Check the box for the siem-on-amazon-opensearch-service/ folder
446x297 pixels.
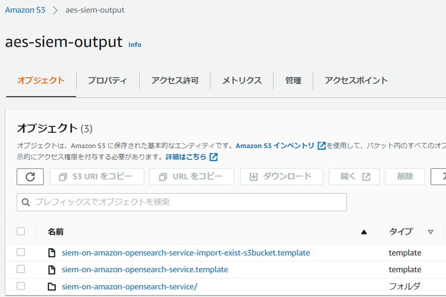[x=21, y=286]
